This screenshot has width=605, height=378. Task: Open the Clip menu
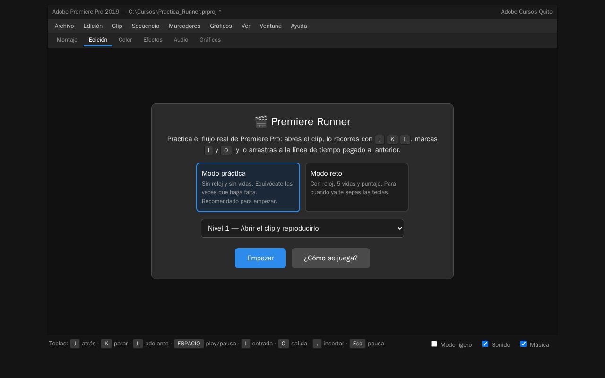[x=117, y=26]
